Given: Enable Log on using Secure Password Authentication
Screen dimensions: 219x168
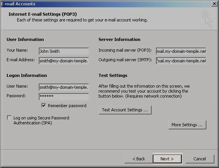Looking at the screenshot, I should coord(9,117).
